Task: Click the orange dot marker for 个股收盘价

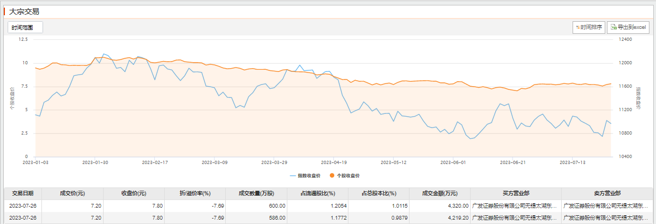Action: (x=332, y=175)
